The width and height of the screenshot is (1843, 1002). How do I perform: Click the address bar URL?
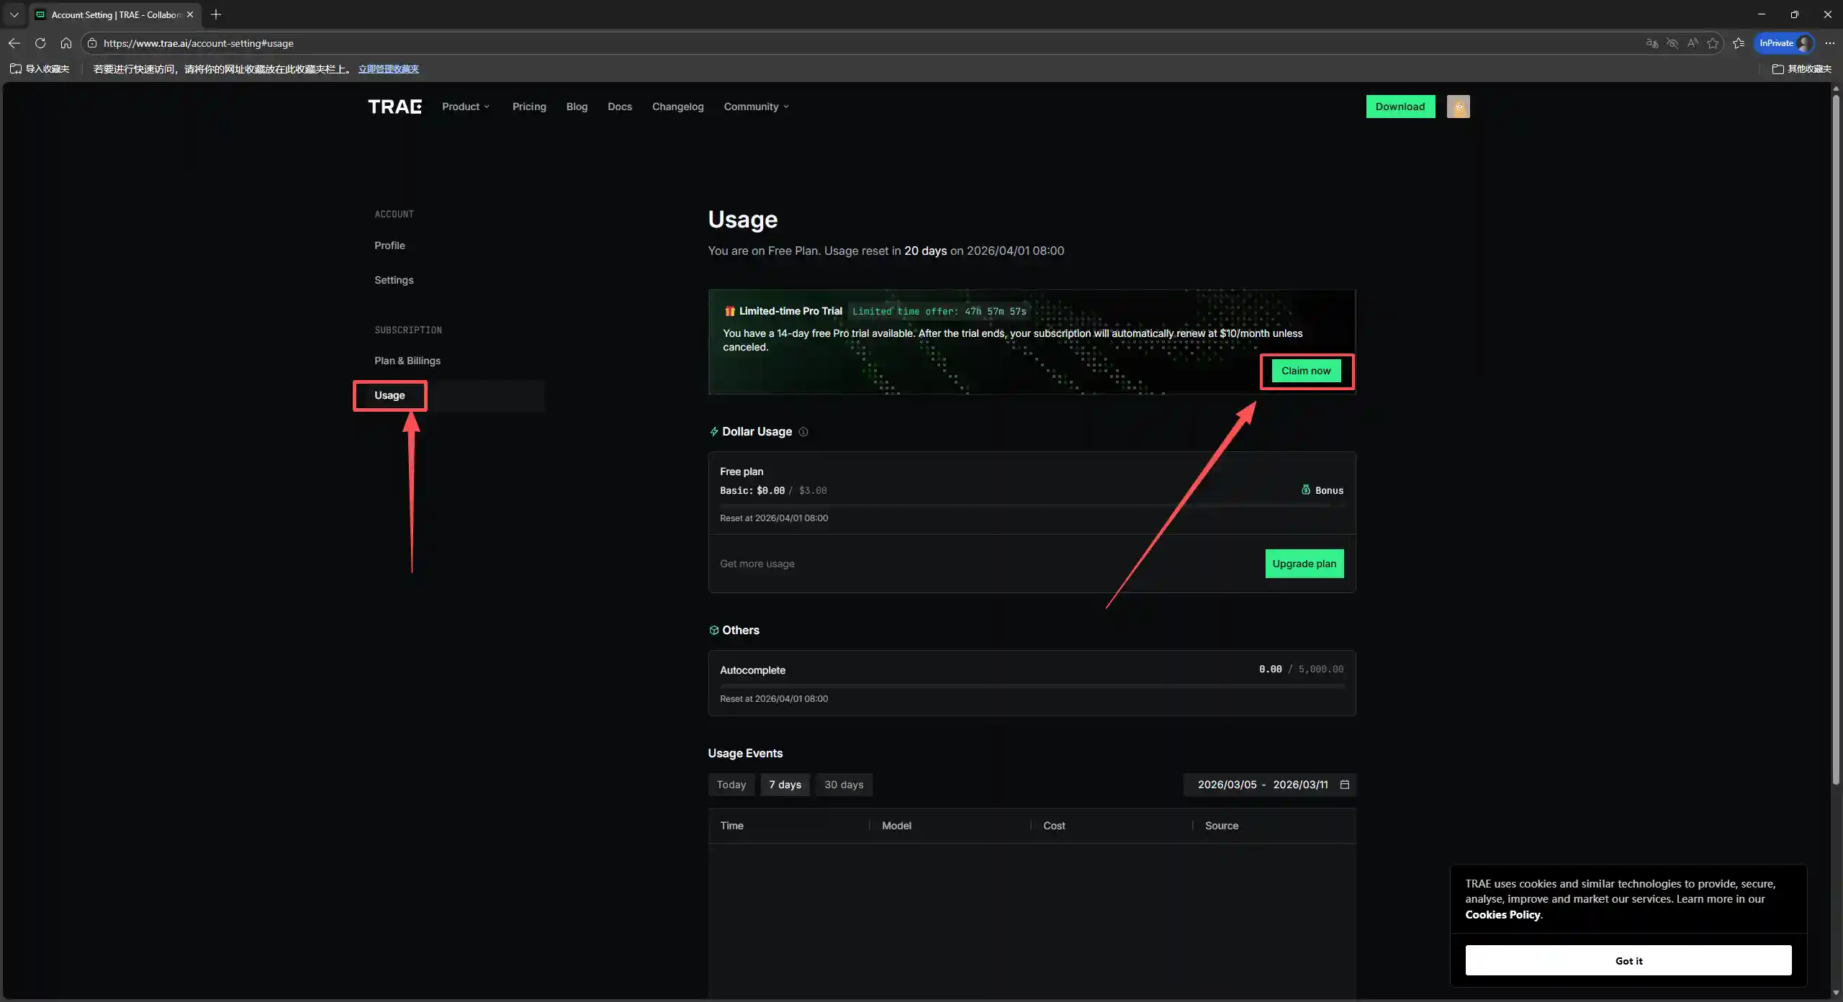pos(198,43)
